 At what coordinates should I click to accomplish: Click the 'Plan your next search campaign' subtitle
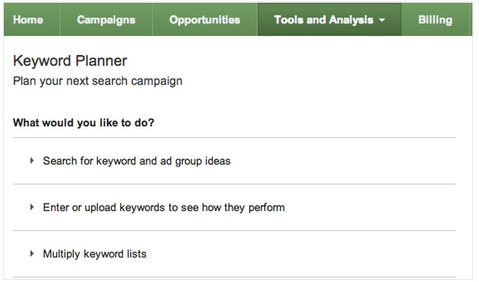pyautogui.click(x=98, y=81)
